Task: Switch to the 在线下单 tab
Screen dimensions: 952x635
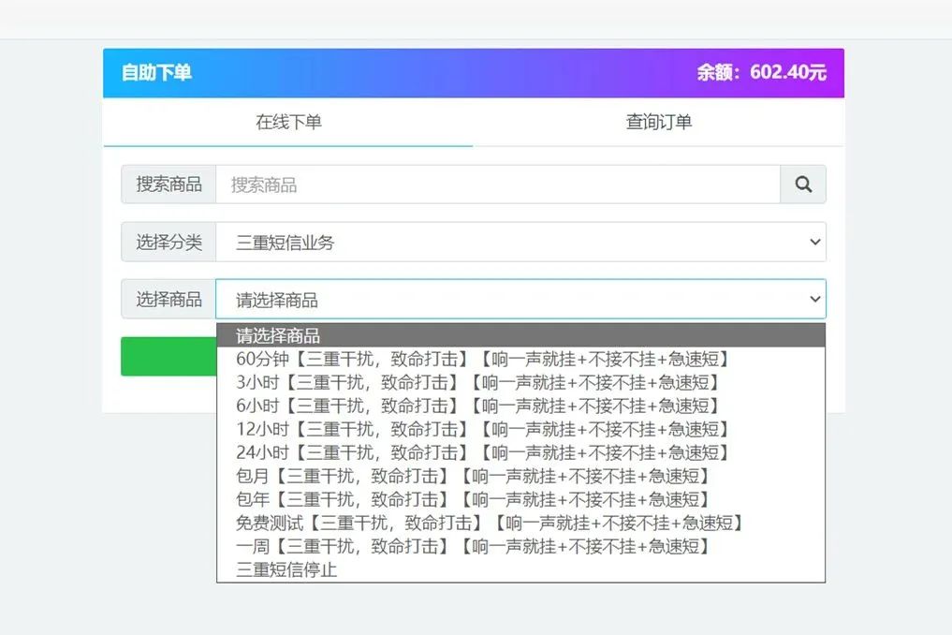Action: [x=287, y=122]
